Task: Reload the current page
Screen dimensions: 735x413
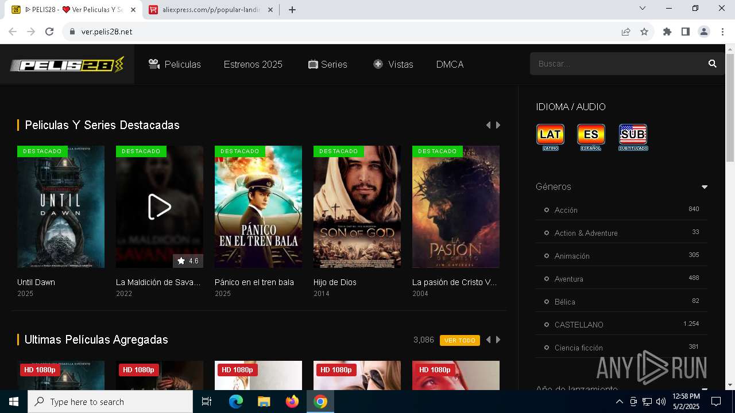Action: tap(49, 32)
